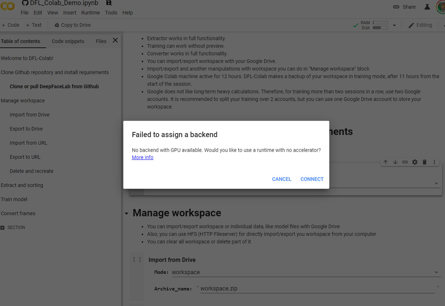Click notebook title DFL_Colab_Demo.ipynb
This screenshot has height=306, width=445.
(64, 3)
